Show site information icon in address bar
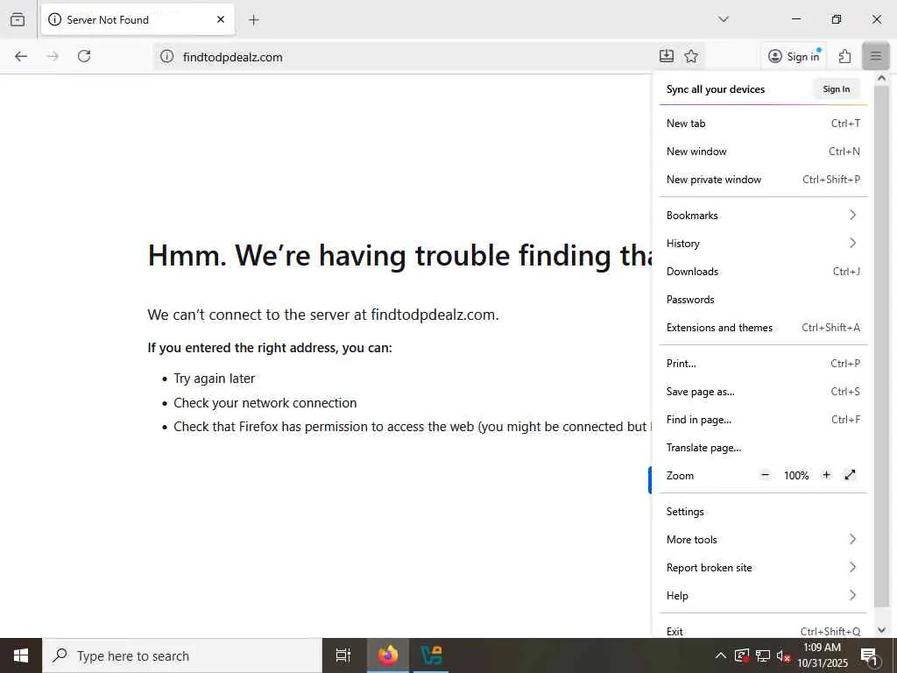Viewport: 897px width, 673px height. [x=166, y=57]
